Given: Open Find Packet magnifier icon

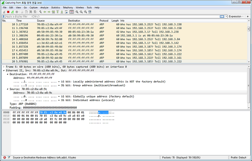Looking at the screenshot, I should [40, 12].
